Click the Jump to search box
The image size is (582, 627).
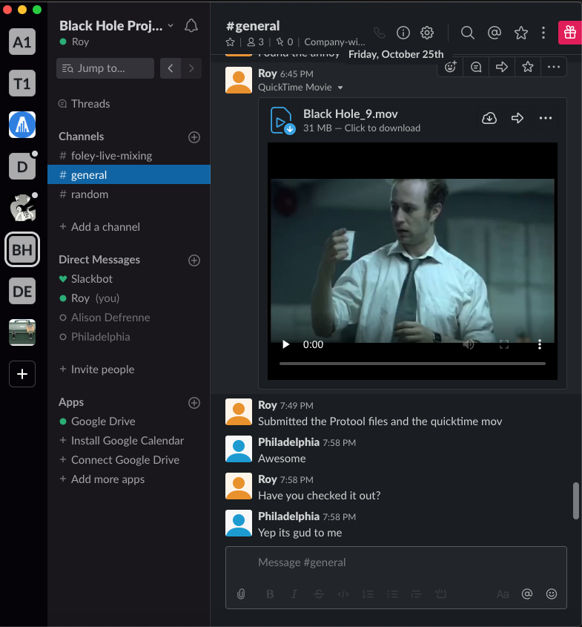click(x=105, y=68)
